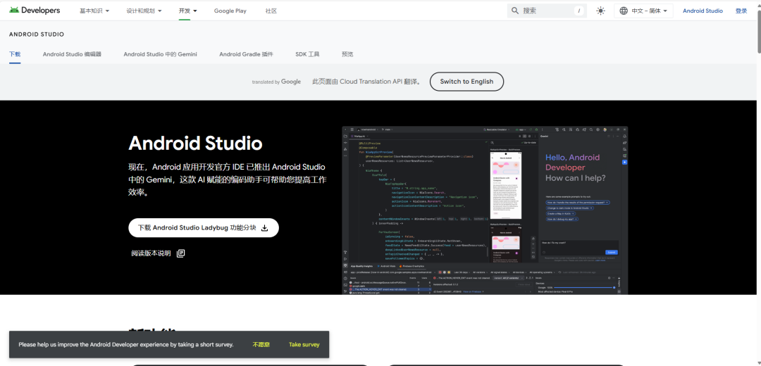Click the translated by Google logo

point(276,82)
